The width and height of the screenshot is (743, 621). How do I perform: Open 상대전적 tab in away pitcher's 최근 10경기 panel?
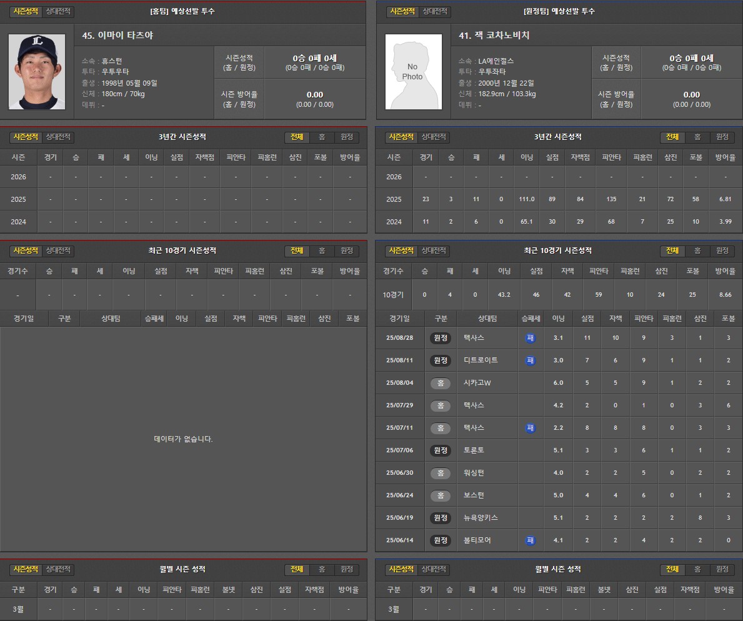pos(434,251)
